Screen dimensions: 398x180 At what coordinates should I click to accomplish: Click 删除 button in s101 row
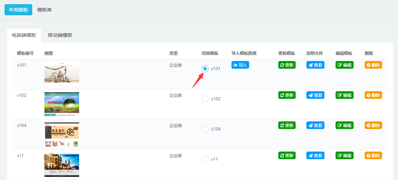coord(373,65)
